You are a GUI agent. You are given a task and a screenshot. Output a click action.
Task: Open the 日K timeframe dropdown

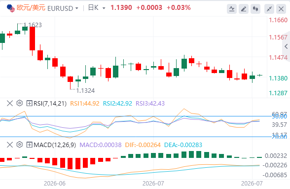click(104, 8)
